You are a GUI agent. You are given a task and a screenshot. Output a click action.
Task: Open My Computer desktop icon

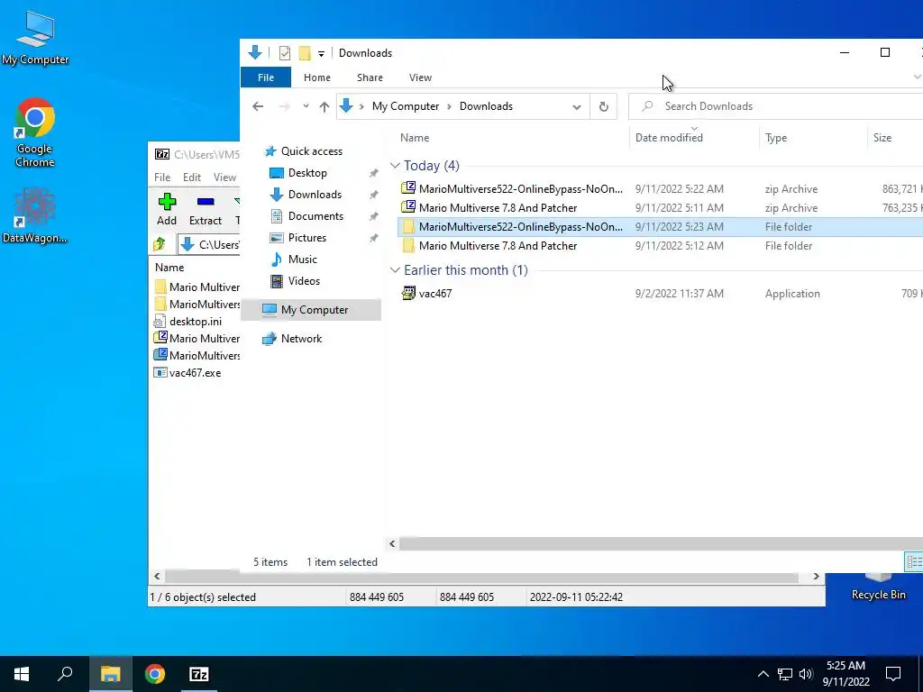(35, 38)
